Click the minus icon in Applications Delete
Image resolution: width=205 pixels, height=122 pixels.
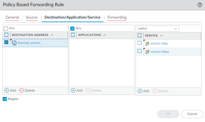tap(88, 90)
